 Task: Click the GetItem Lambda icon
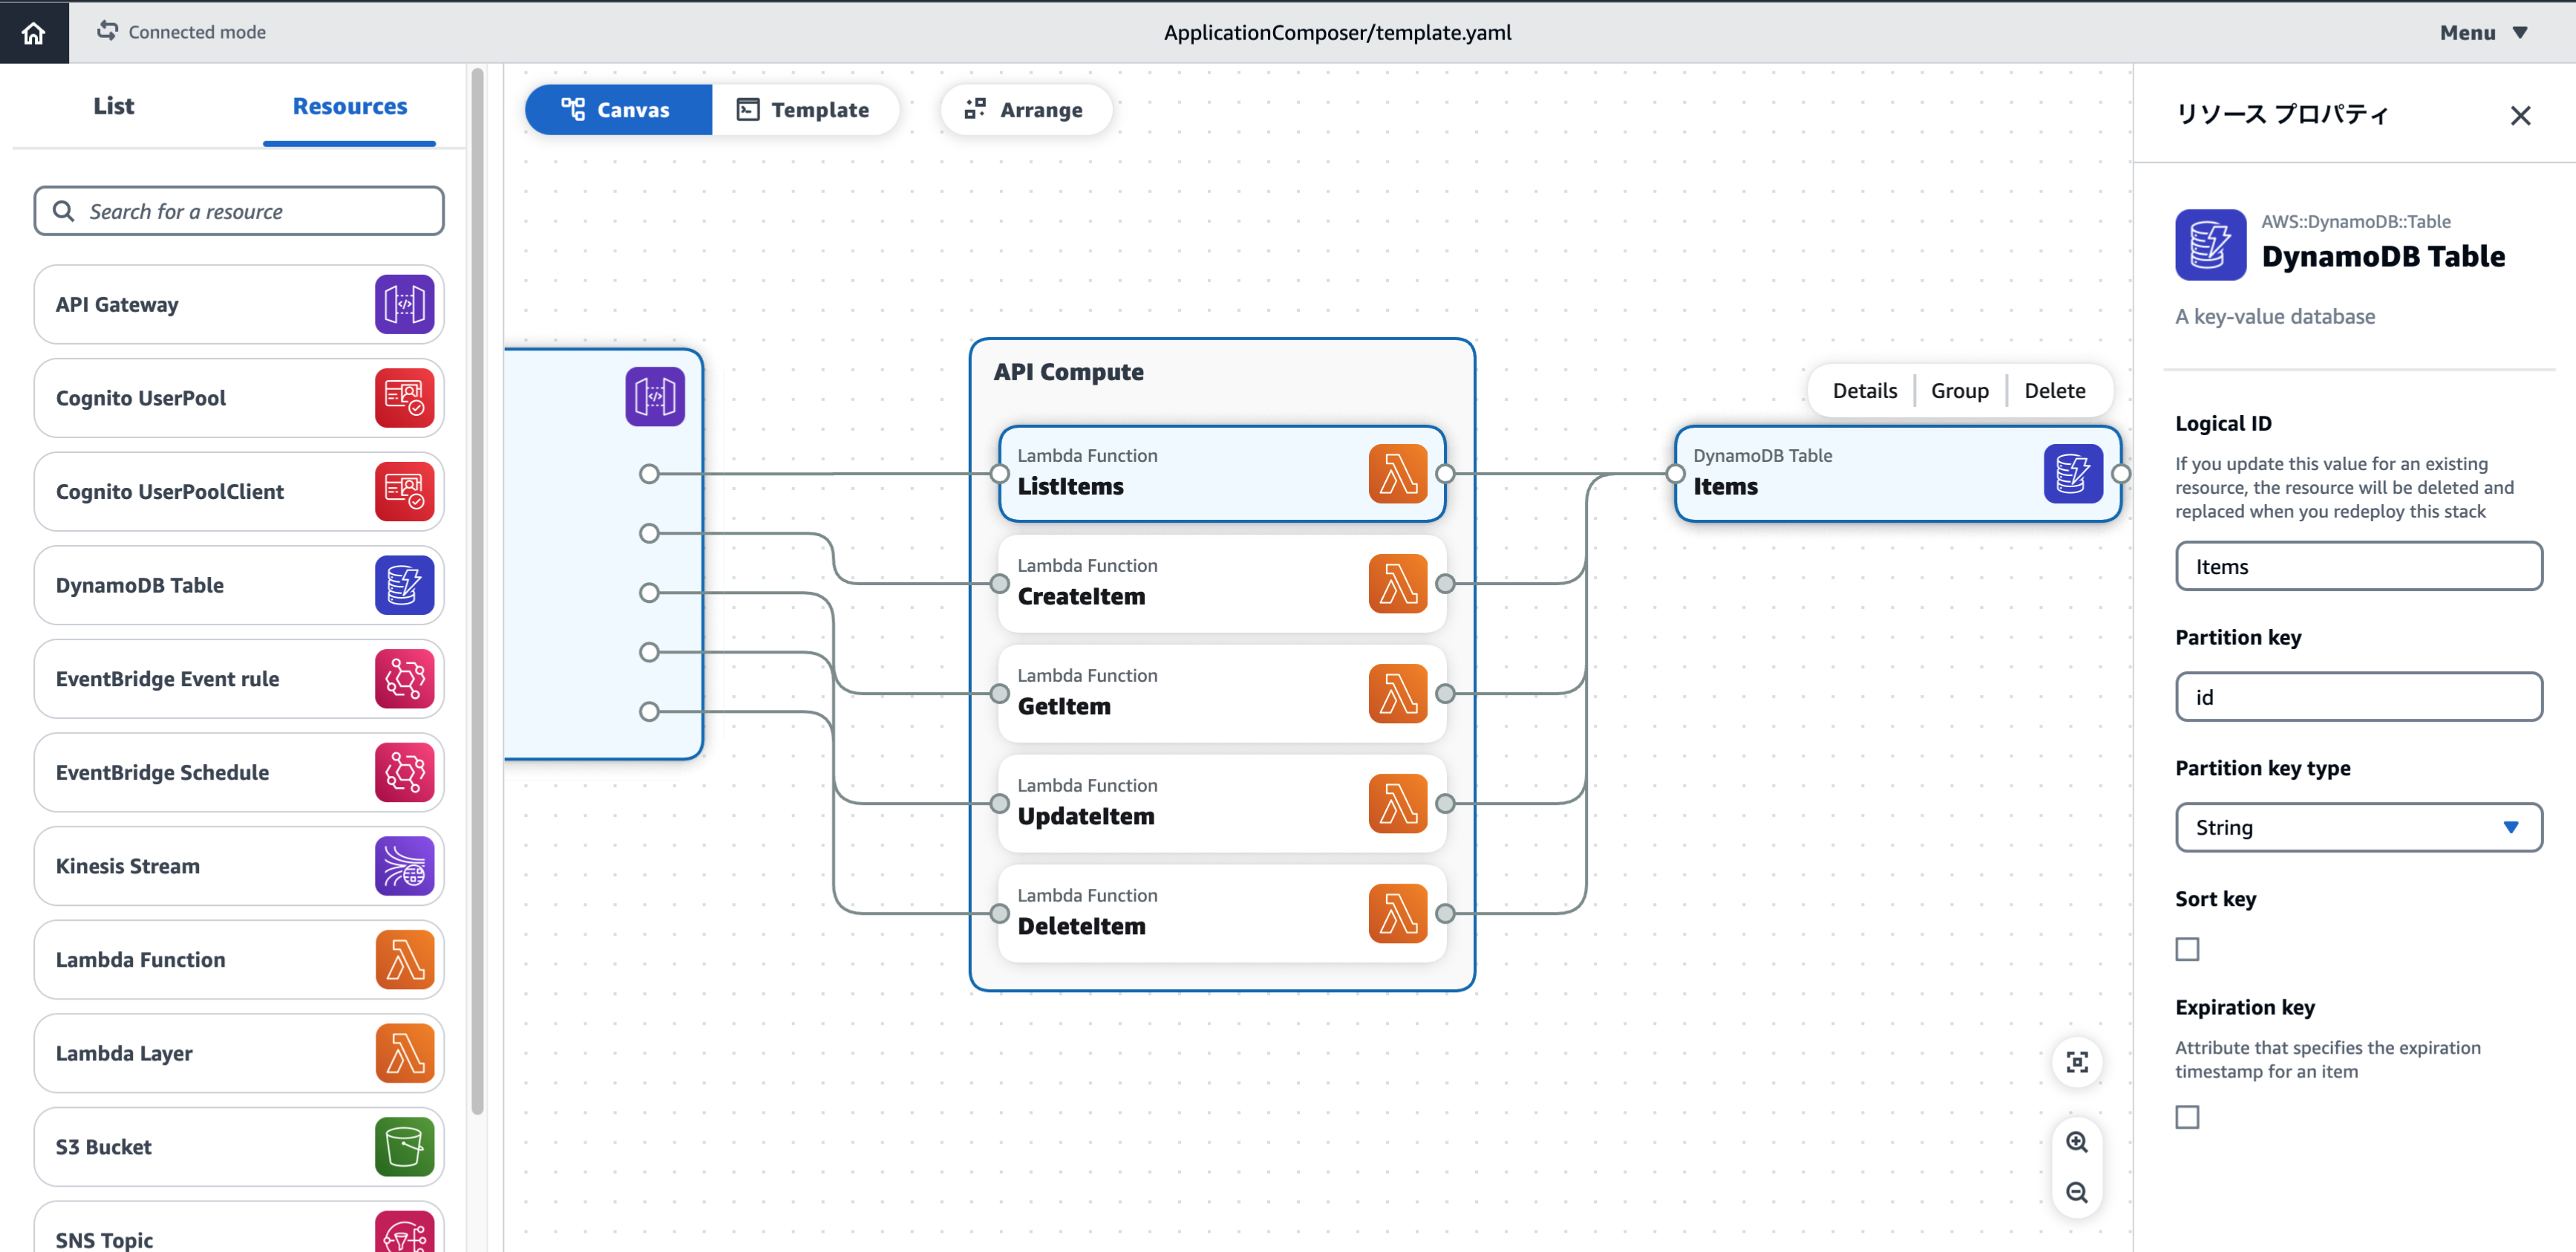[1398, 694]
